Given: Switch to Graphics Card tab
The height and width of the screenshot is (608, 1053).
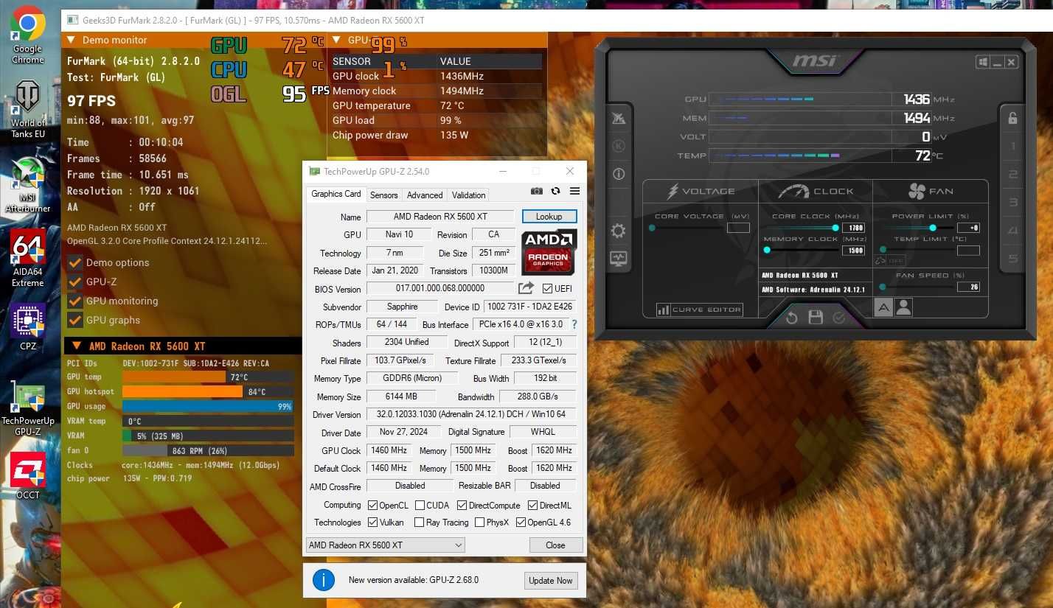Looking at the screenshot, I should point(336,194).
